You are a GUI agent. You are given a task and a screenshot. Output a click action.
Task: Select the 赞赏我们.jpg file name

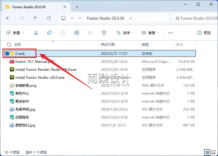pos(25,125)
